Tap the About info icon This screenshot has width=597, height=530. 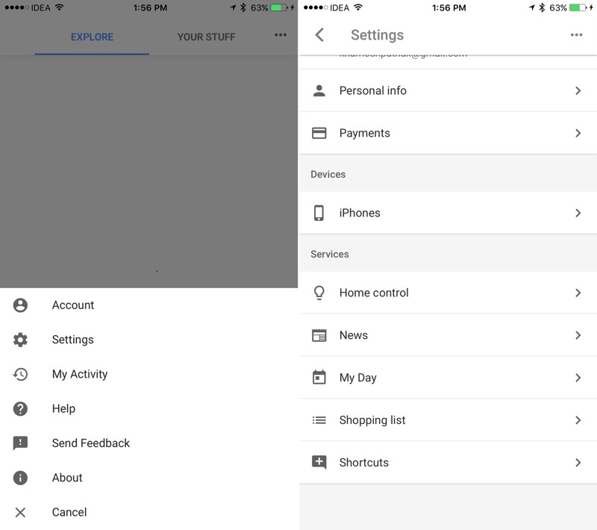20,478
